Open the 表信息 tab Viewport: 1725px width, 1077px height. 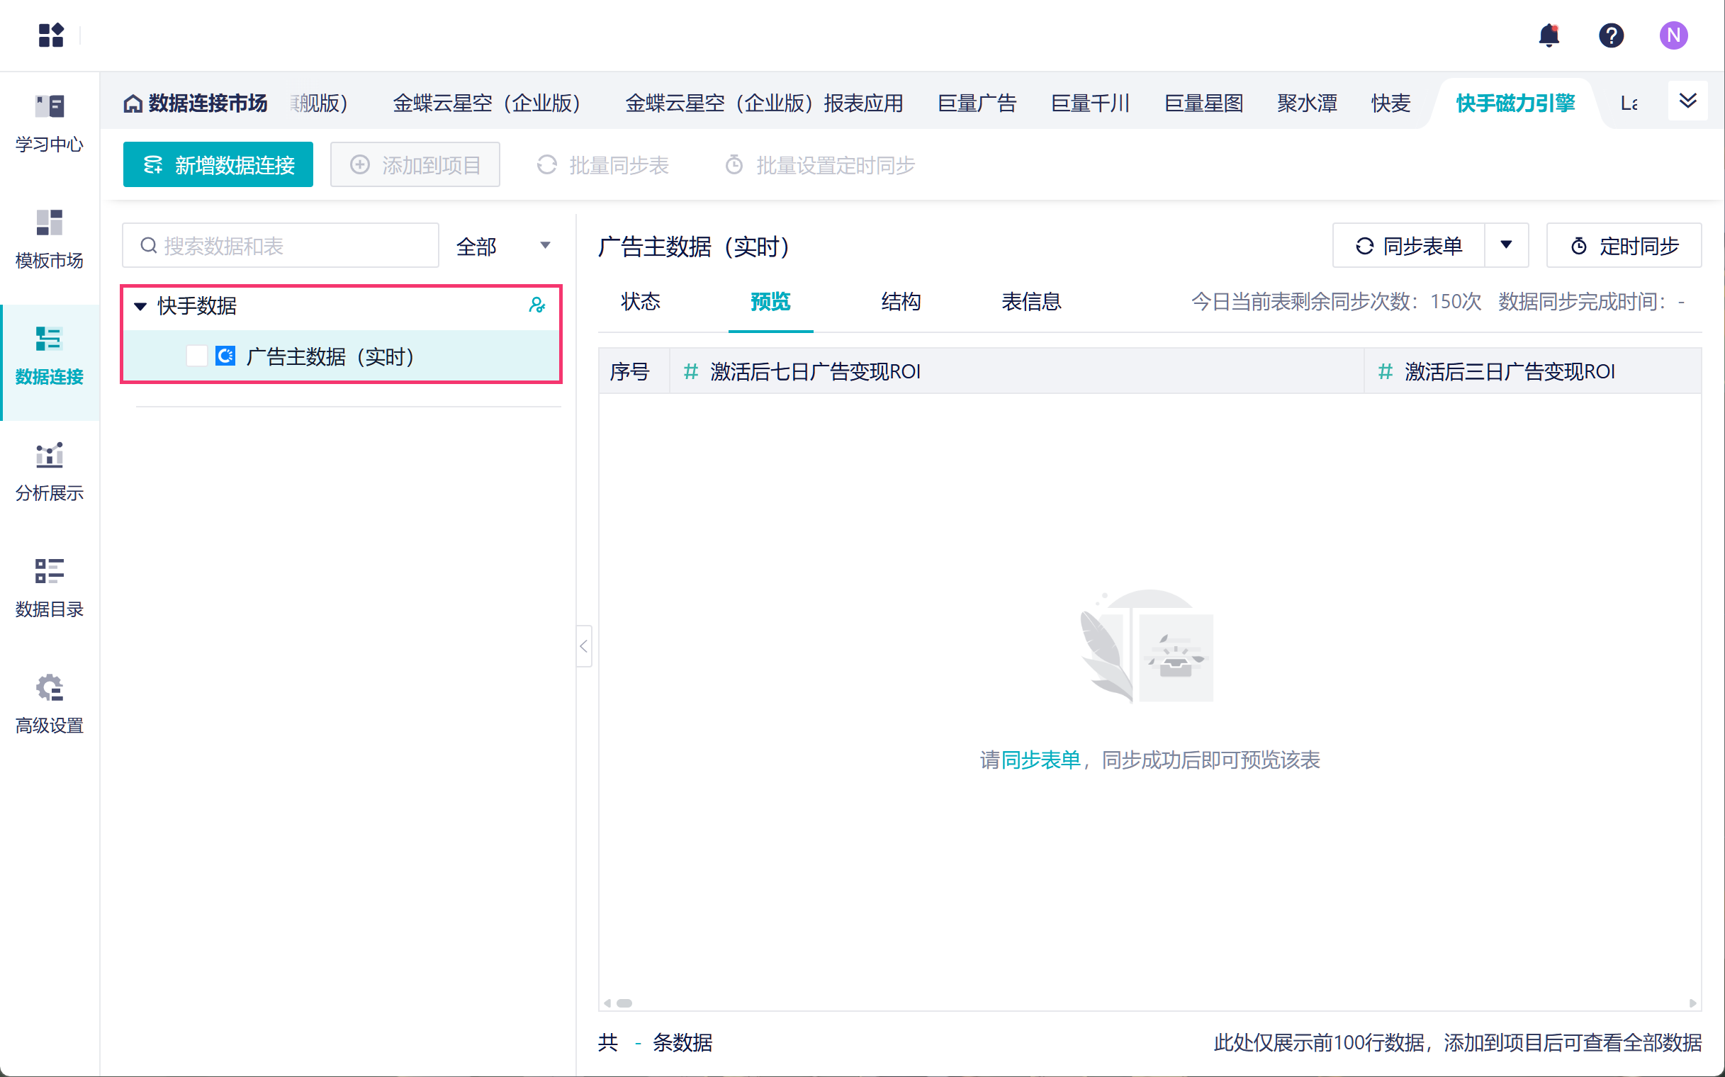tap(1031, 302)
